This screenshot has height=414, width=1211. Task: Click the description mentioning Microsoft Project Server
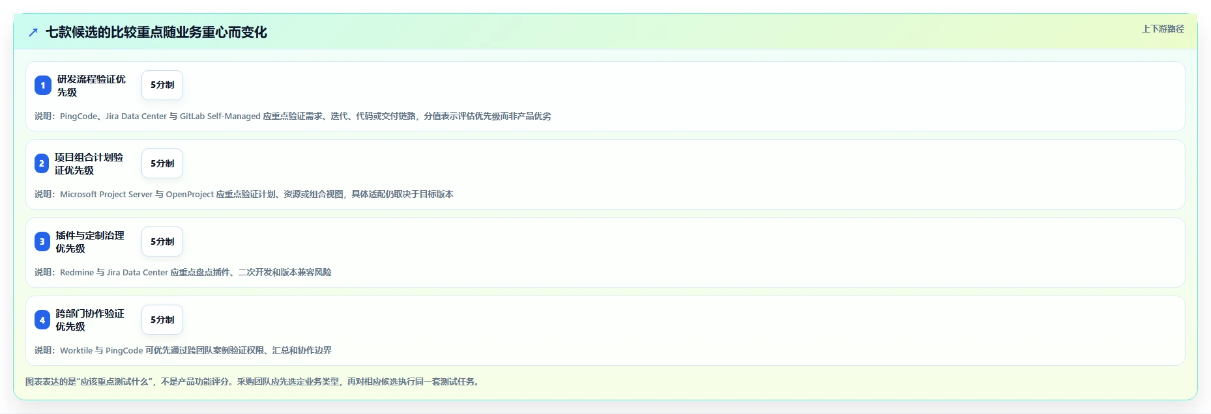244,194
